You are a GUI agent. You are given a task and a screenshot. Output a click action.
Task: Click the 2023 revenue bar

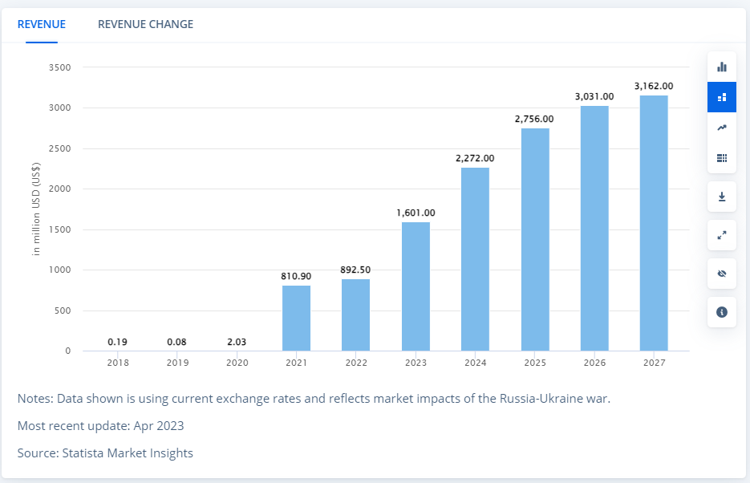pos(416,286)
